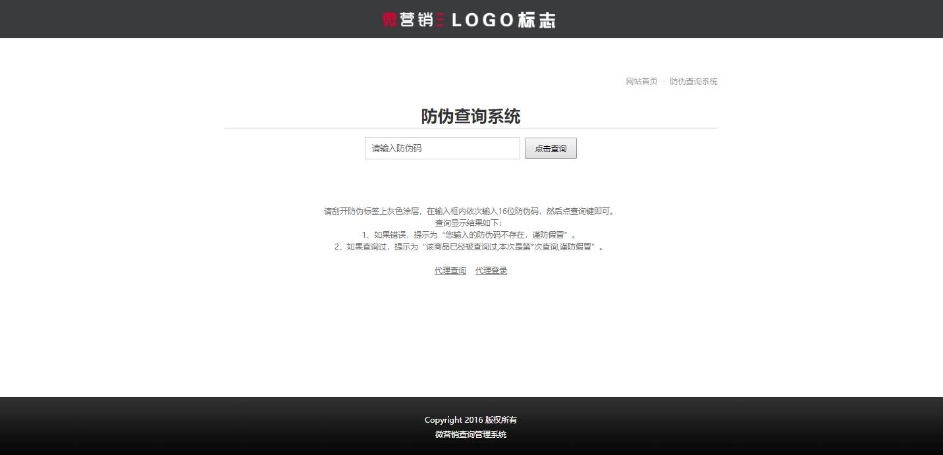943x455 pixels.
Task: Click the Copyright 2016 版权所有 notice
Action: pos(471,419)
